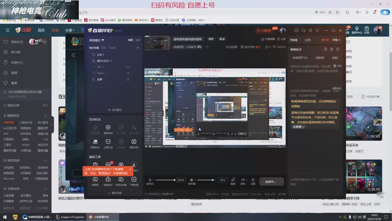The height and width of the screenshot is (221, 392).
Task: Click the 500% microphone volume field
Action: coord(181,180)
